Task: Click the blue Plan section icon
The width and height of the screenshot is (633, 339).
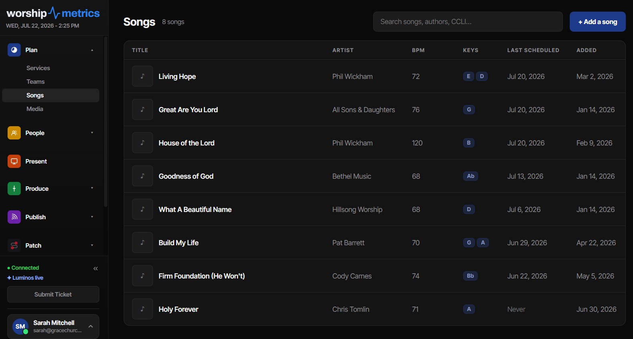Action: tap(14, 50)
